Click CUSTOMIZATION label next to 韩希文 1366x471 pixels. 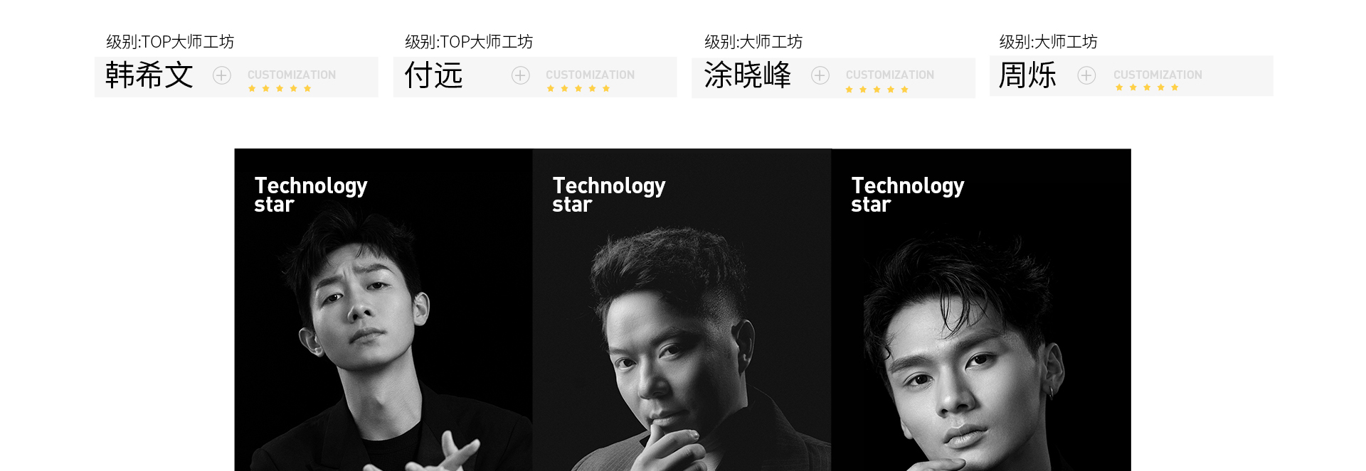292,75
